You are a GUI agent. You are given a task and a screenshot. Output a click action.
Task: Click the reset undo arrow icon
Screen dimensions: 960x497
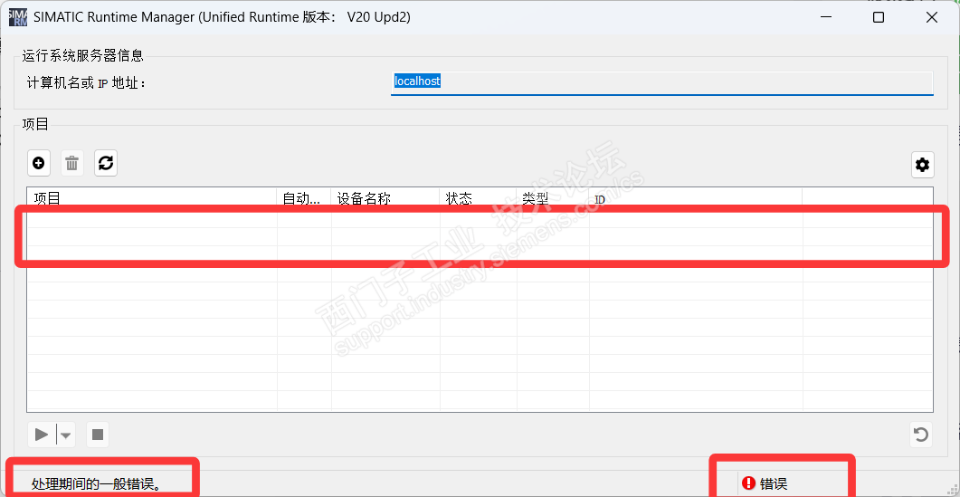pyautogui.click(x=921, y=435)
